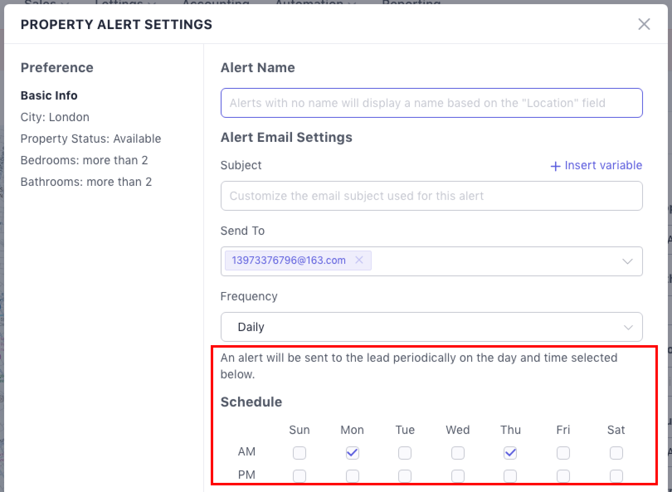Enable the Sunday AM schedule checkbox
This screenshot has height=492, width=672.
pos(299,453)
